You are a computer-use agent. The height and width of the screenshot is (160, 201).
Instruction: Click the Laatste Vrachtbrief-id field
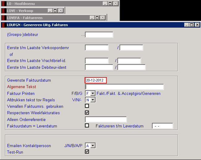pyautogui.click(x=129, y=61)
